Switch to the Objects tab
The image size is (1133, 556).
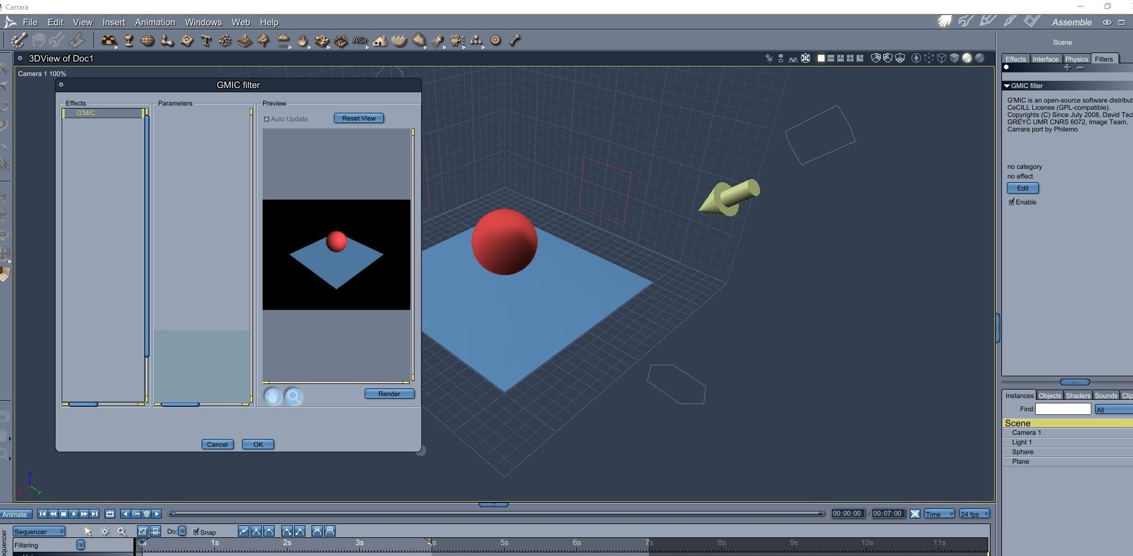1050,396
